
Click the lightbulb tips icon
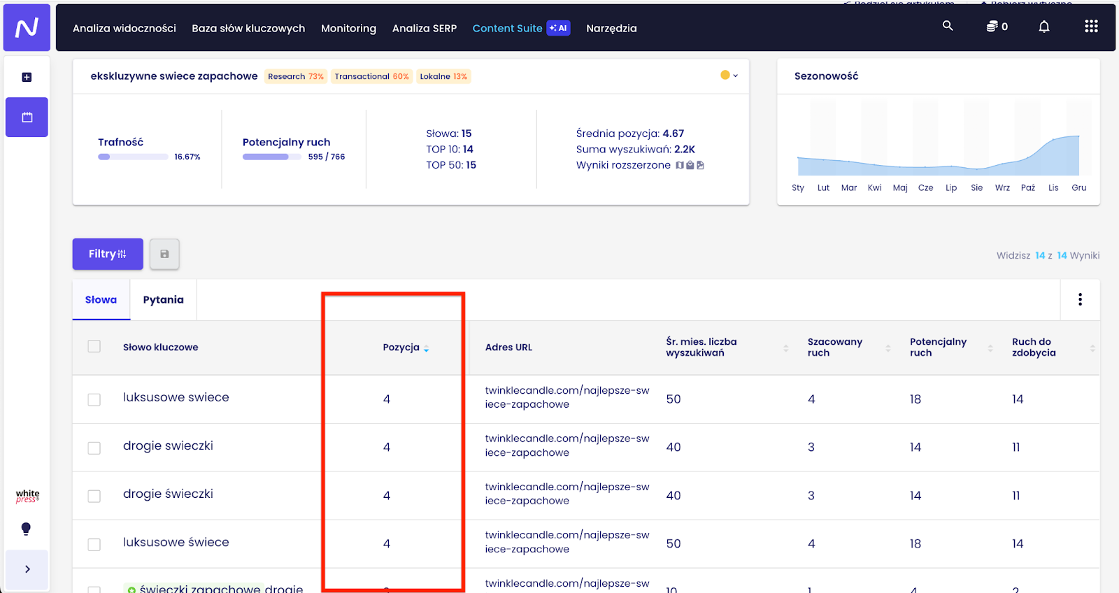pyautogui.click(x=26, y=529)
